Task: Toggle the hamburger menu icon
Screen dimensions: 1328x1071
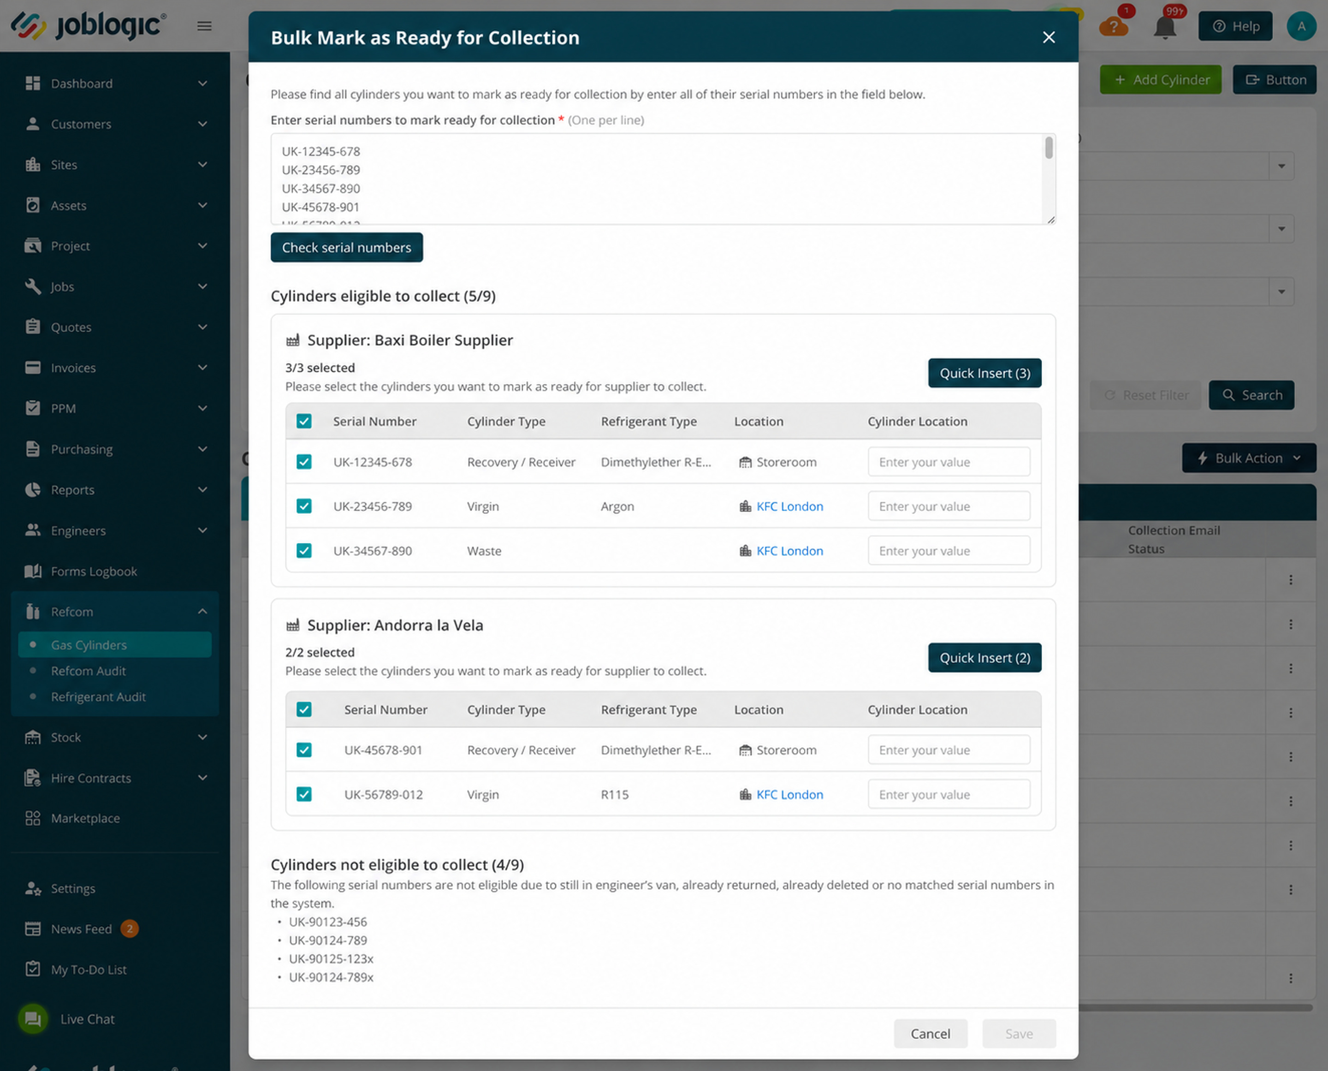Action: [205, 26]
